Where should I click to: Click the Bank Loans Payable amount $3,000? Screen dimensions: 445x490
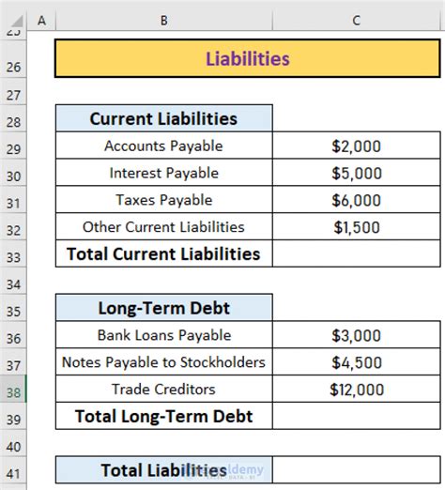(357, 335)
